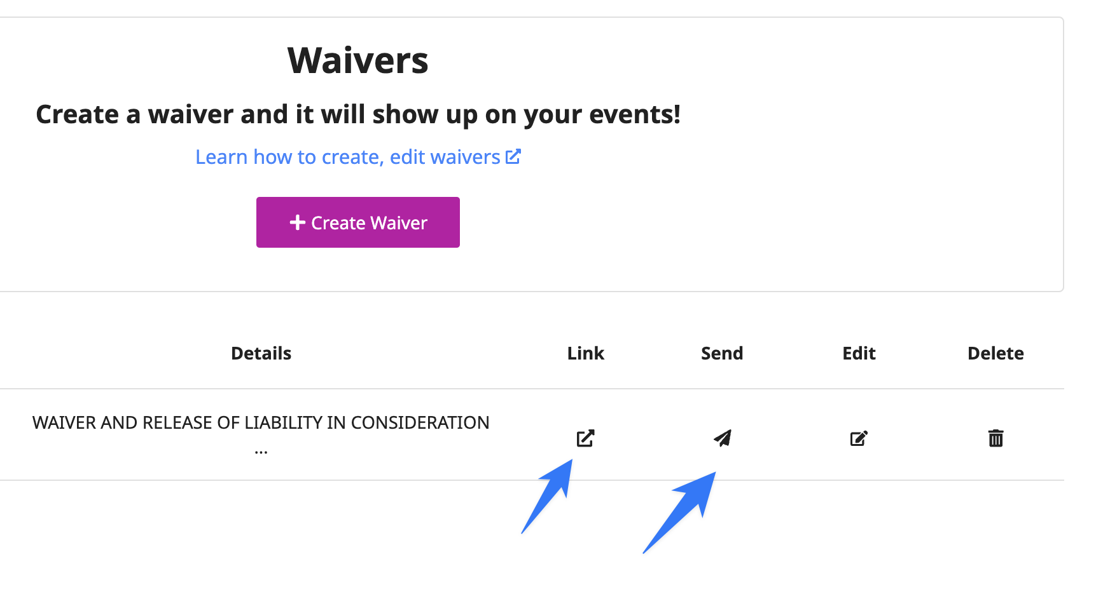Click the 'Create a waiver and it will show' subtitle
Image resolution: width=1103 pixels, height=592 pixels.
pos(358,115)
